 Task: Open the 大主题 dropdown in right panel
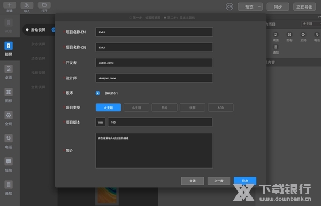pos(311,24)
